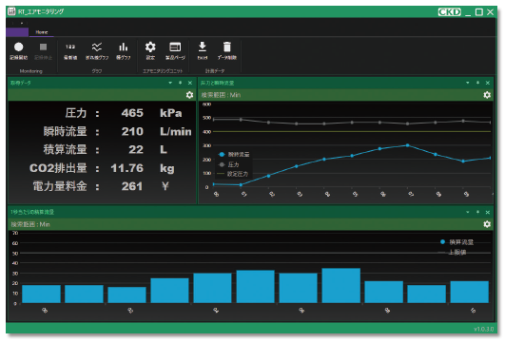Open gear settings in bar chart panel
Image resolution: width=505 pixels, height=342 pixels.
tap(487, 224)
